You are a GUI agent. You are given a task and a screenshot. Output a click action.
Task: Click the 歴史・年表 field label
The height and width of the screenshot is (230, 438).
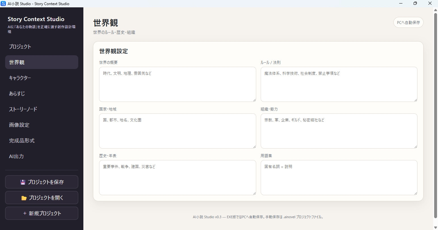pos(108,156)
